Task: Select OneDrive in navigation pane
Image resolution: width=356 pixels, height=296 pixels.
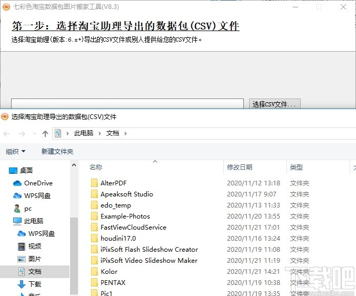Action: coord(38,183)
